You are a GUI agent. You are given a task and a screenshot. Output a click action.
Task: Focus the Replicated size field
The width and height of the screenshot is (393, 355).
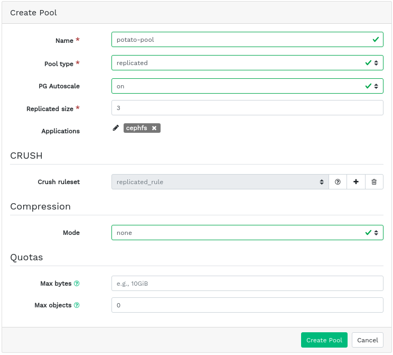[x=247, y=108]
